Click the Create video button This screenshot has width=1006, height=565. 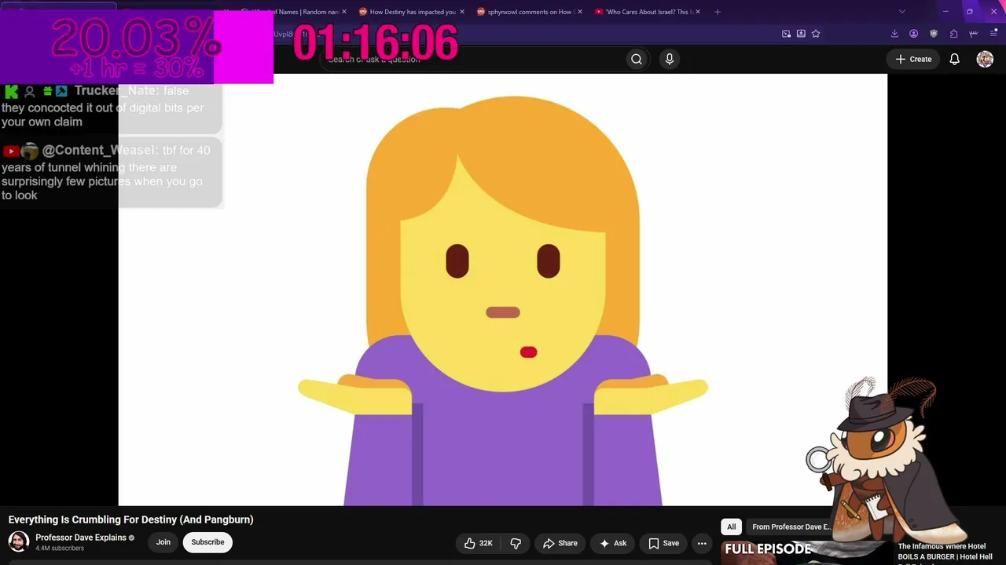tap(913, 59)
